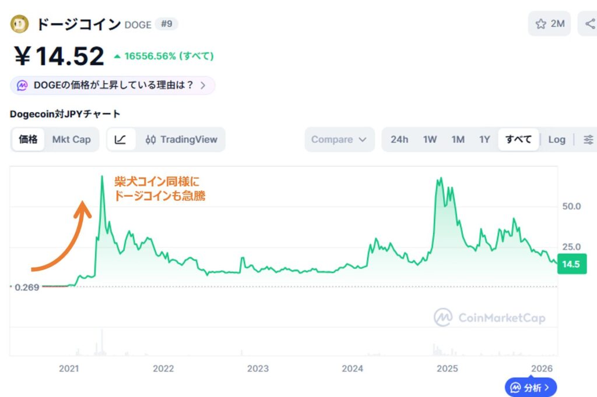The height and width of the screenshot is (397, 597).
Task: Enable the すべて all-time range
Action: (518, 139)
